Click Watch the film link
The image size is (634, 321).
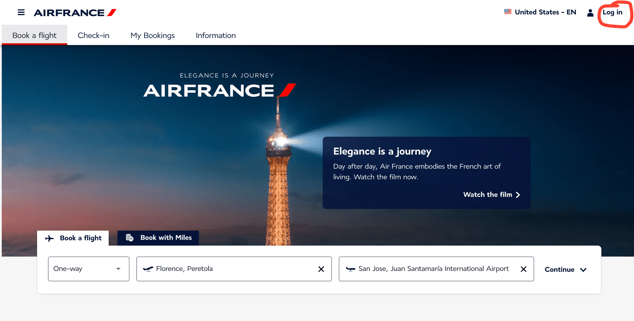pyautogui.click(x=492, y=195)
